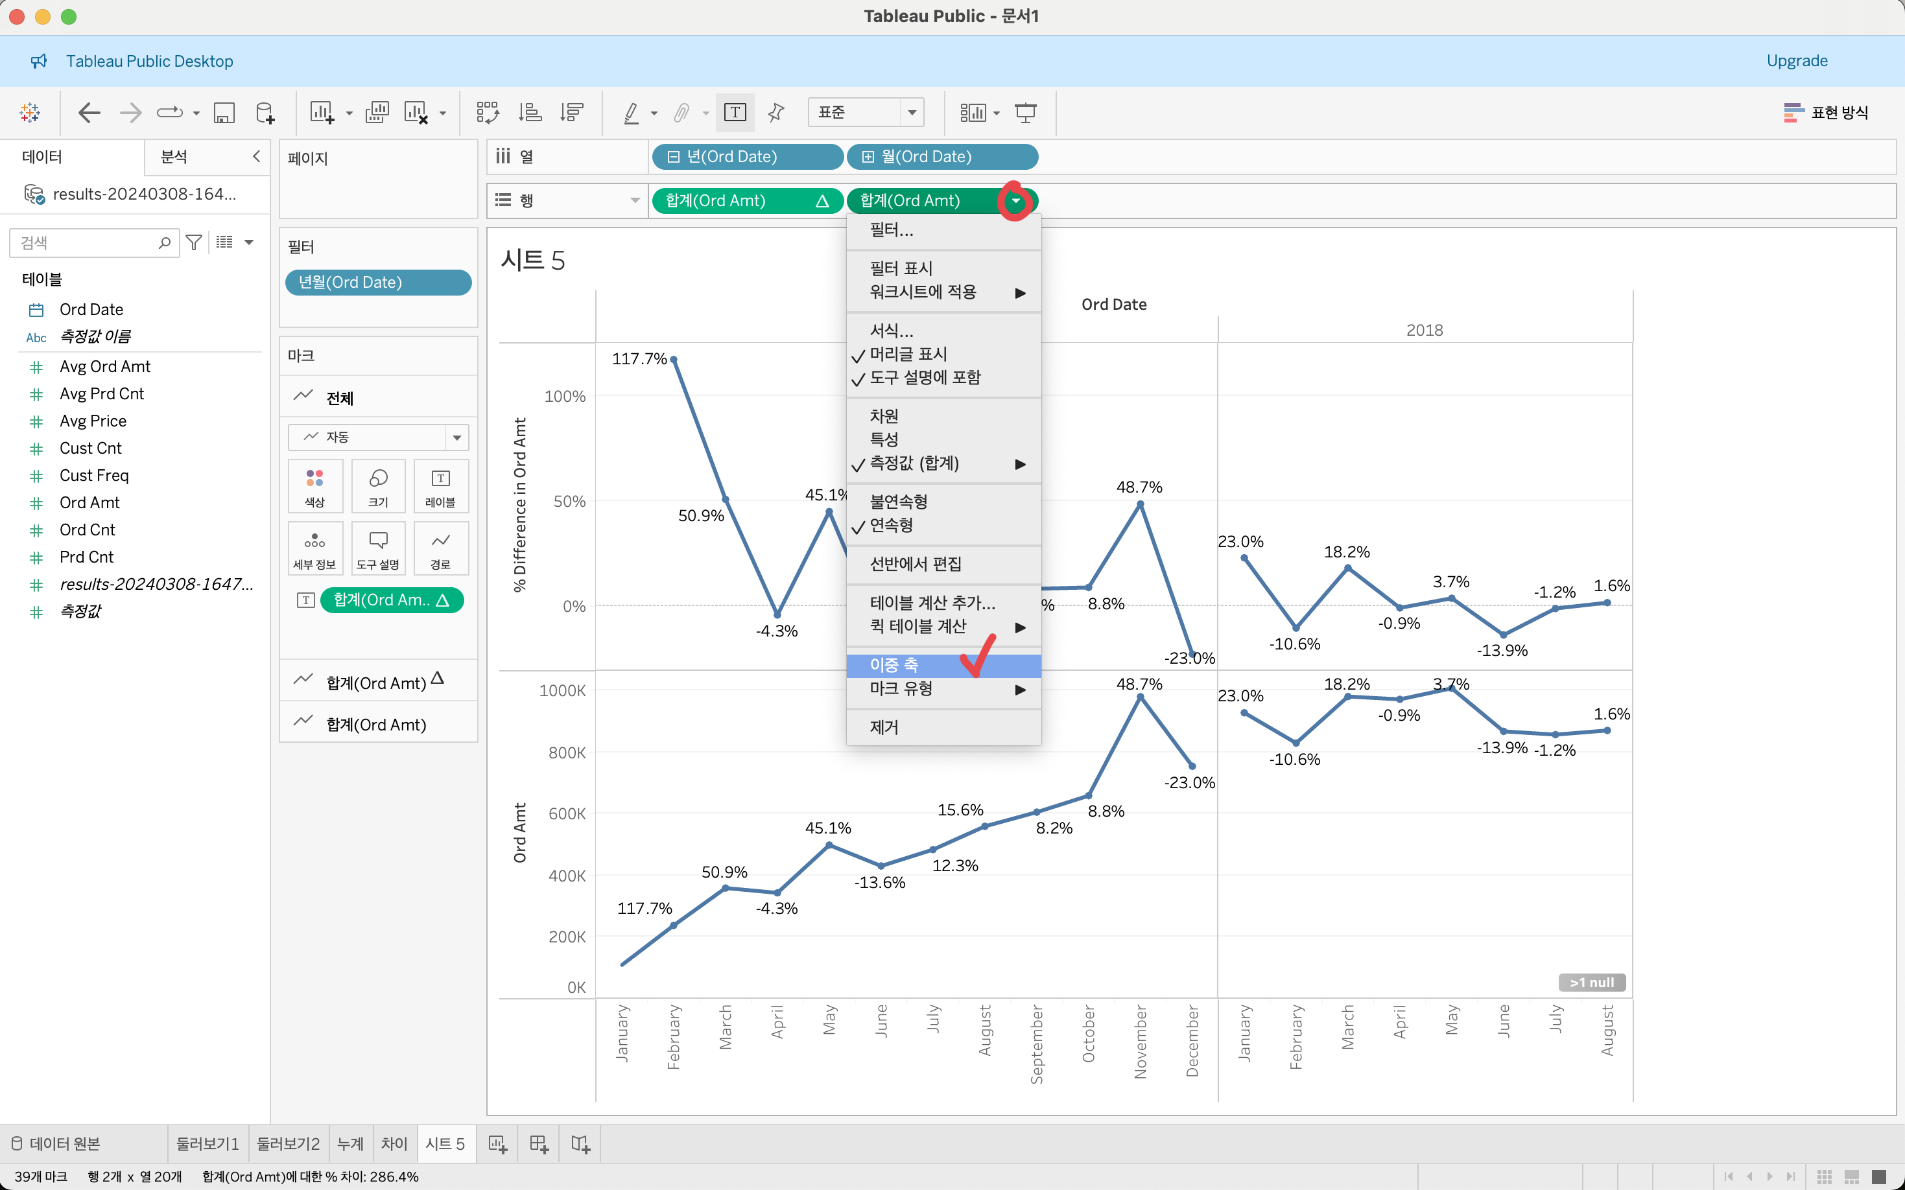Click the swap rows and columns icon

pyautogui.click(x=487, y=113)
